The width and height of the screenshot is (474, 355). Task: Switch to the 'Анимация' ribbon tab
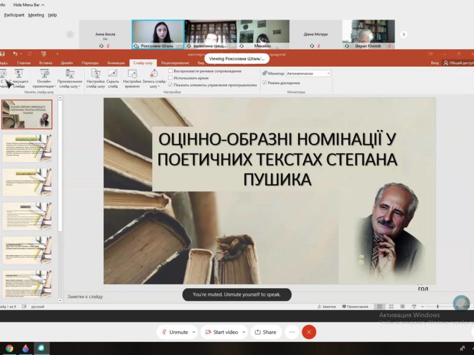pos(116,62)
